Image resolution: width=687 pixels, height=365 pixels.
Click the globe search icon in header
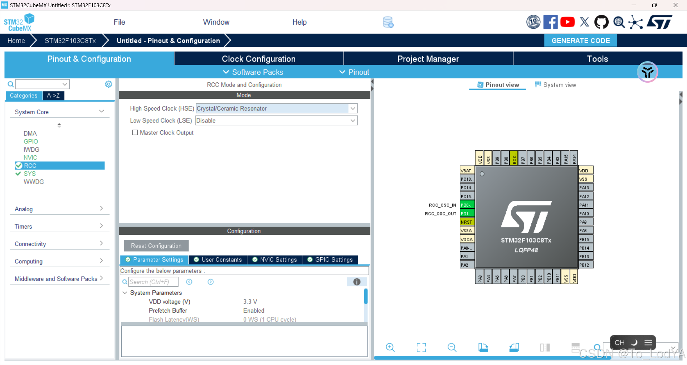click(619, 22)
